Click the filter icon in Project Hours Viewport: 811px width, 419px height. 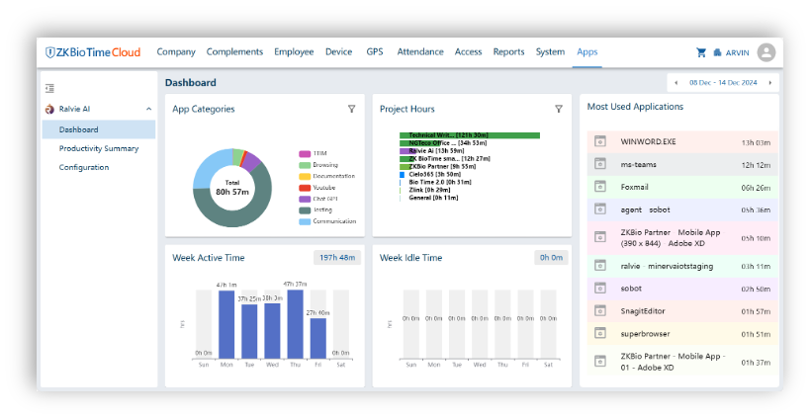(558, 109)
